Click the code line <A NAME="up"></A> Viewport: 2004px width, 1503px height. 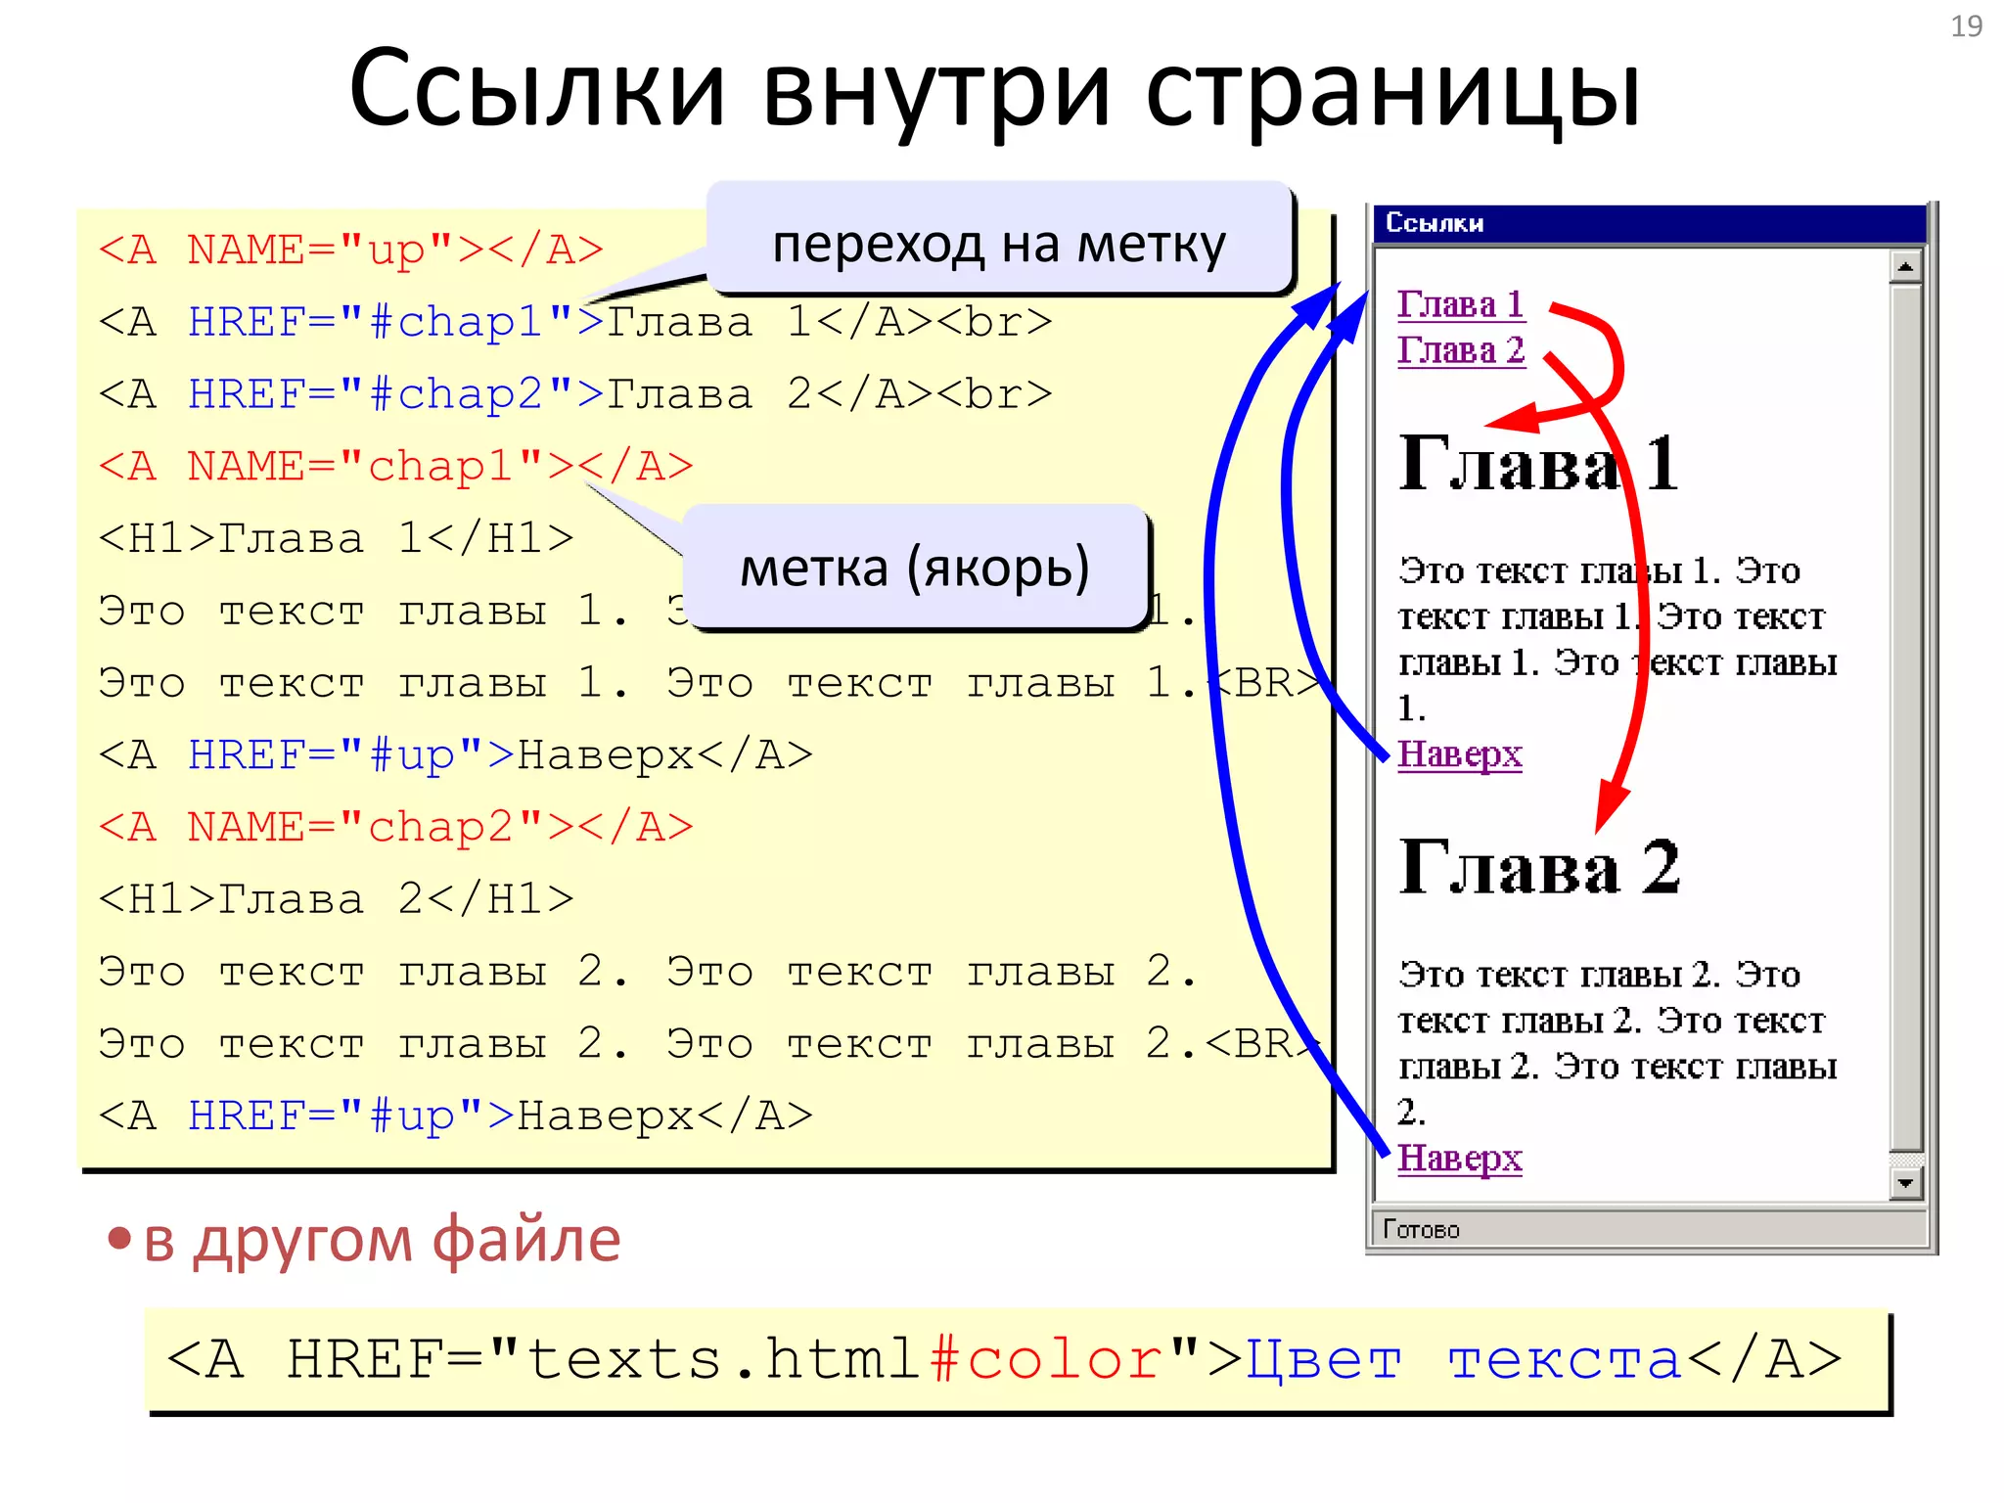click(x=350, y=250)
